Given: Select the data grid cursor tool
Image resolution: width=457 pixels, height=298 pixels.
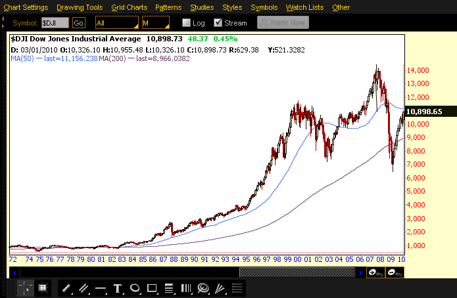Looking at the screenshot, I should 43,288.
